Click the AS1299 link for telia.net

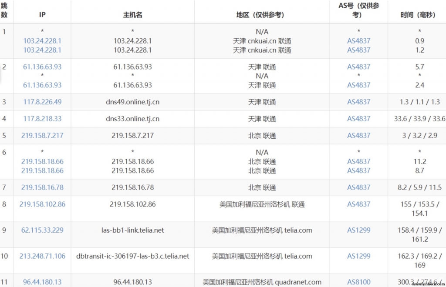pos(358,230)
